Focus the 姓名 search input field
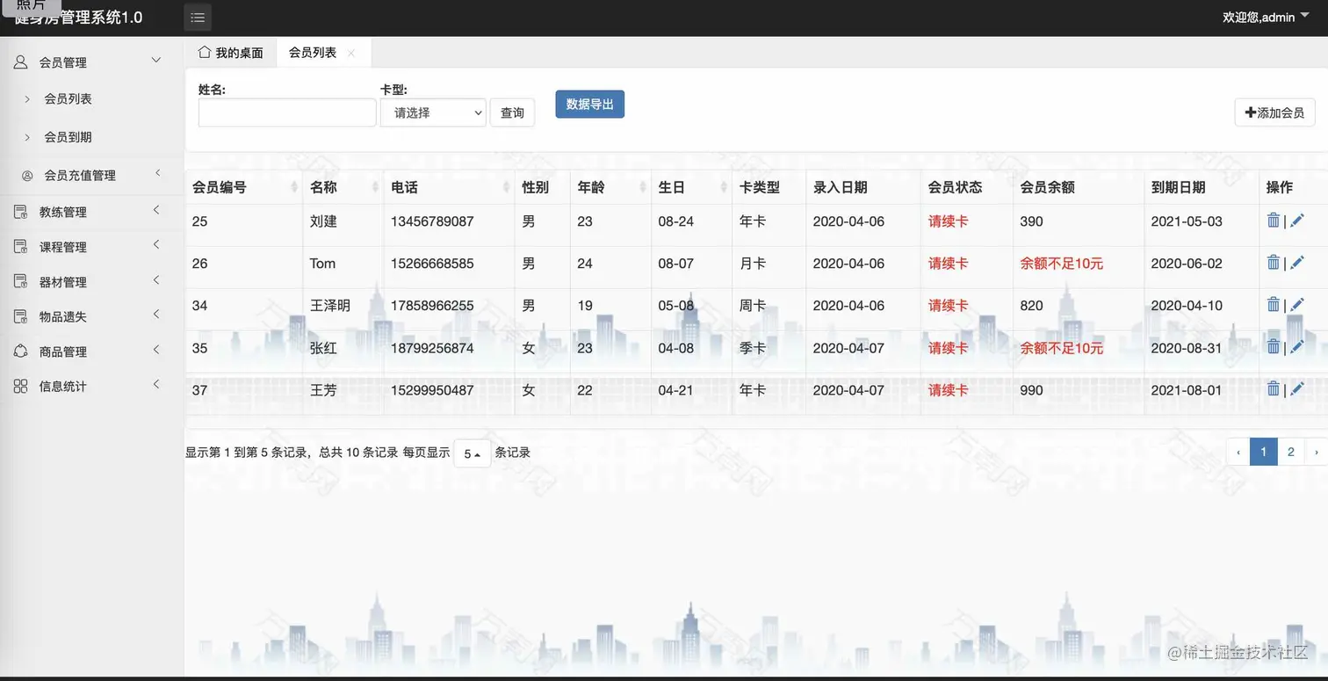The image size is (1328, 681). point(287,112)
